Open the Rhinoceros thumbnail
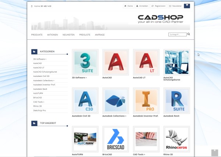 point(176,139)
